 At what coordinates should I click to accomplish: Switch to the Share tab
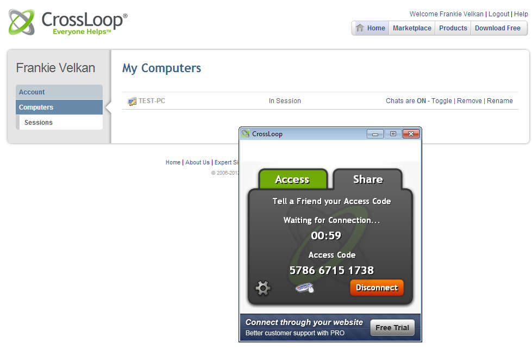pyautogui.click(x=368, y=179)
